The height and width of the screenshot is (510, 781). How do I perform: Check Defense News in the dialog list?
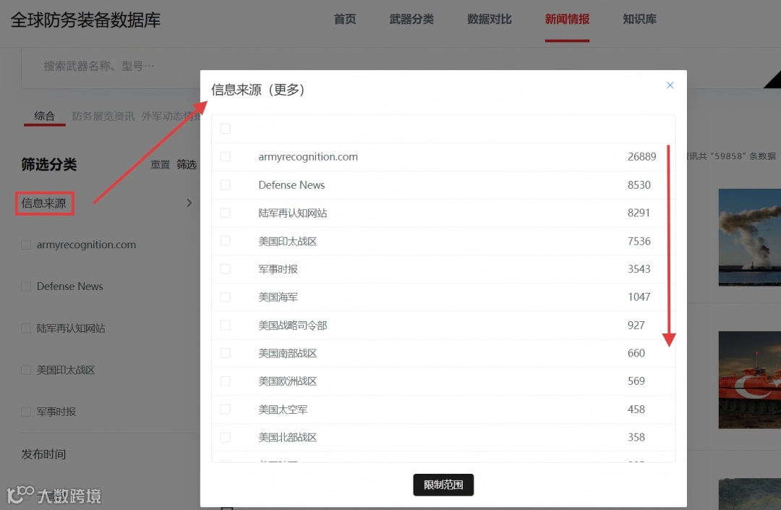225,184
